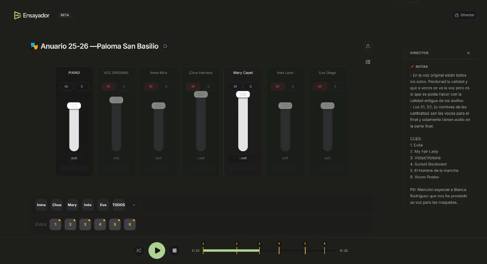Click the Chus Herranz volume fader handle
Image resolution: width=487 pixels, height=264 pixels.
click(201, 94)
